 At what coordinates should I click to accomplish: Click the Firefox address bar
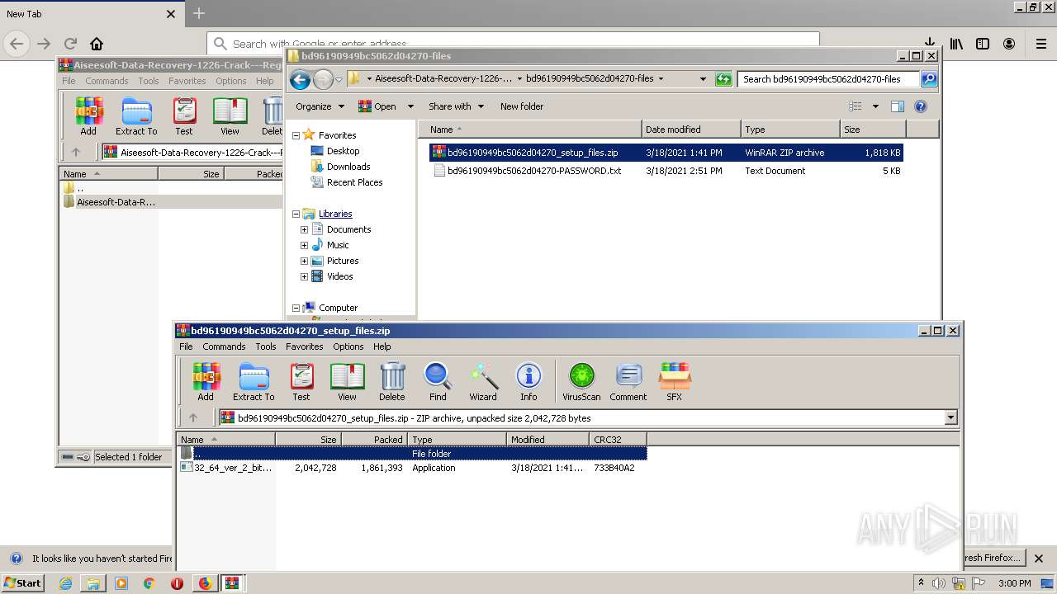point(513,44)
